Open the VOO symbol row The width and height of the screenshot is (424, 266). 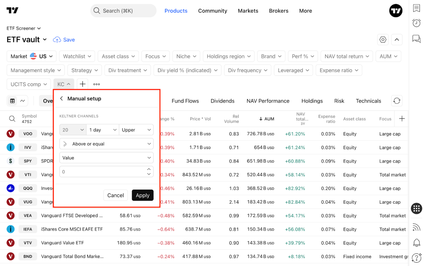tap(204, 134)
